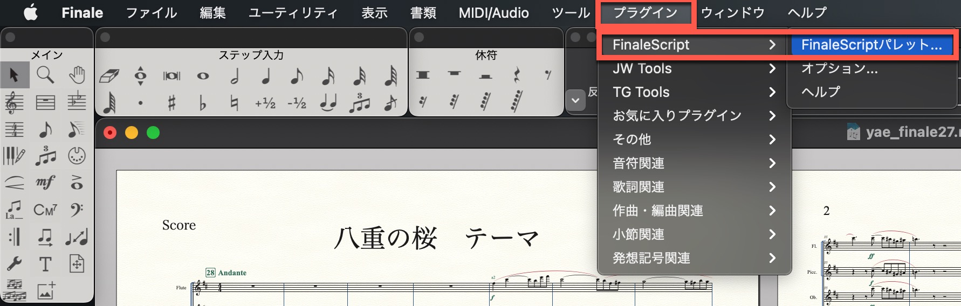Select the Key Signature tool
The width and height of the screenshot is (961, 306).
[x=77, y=102]
